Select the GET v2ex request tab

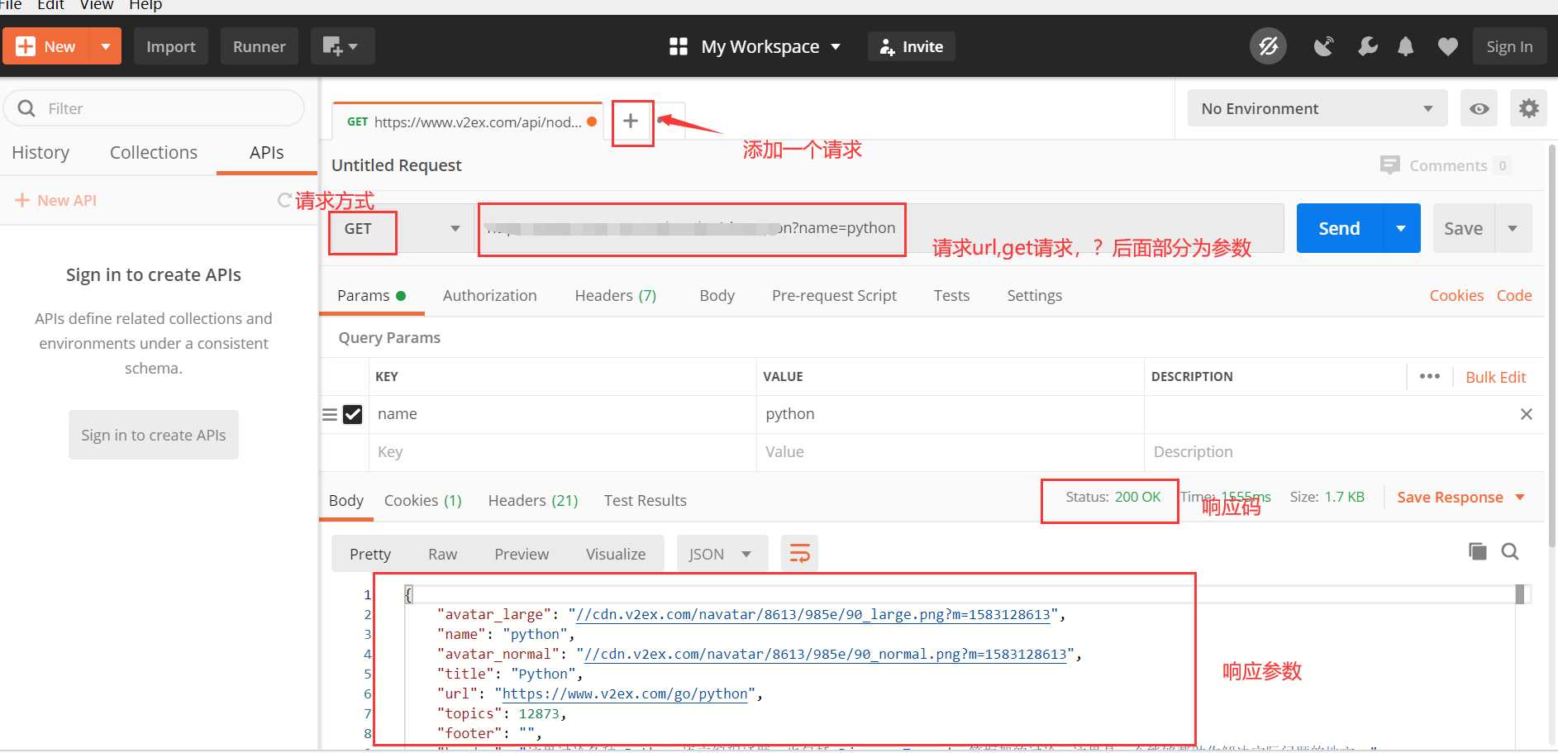[x=468, y=122]
